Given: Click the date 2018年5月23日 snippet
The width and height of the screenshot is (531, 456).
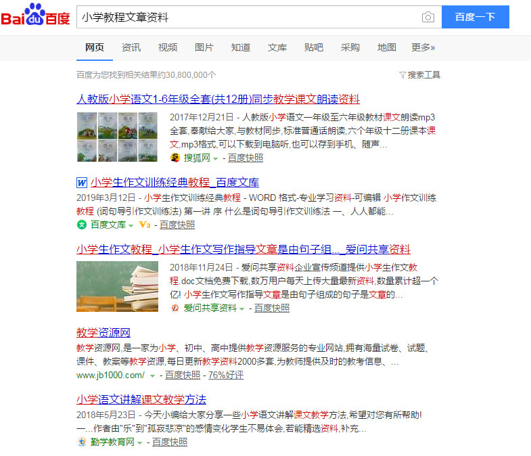Looking at the screenshot, I should pos(106,415).
